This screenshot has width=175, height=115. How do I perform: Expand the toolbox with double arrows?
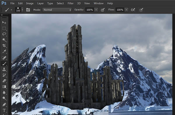(x=2, y=15)
